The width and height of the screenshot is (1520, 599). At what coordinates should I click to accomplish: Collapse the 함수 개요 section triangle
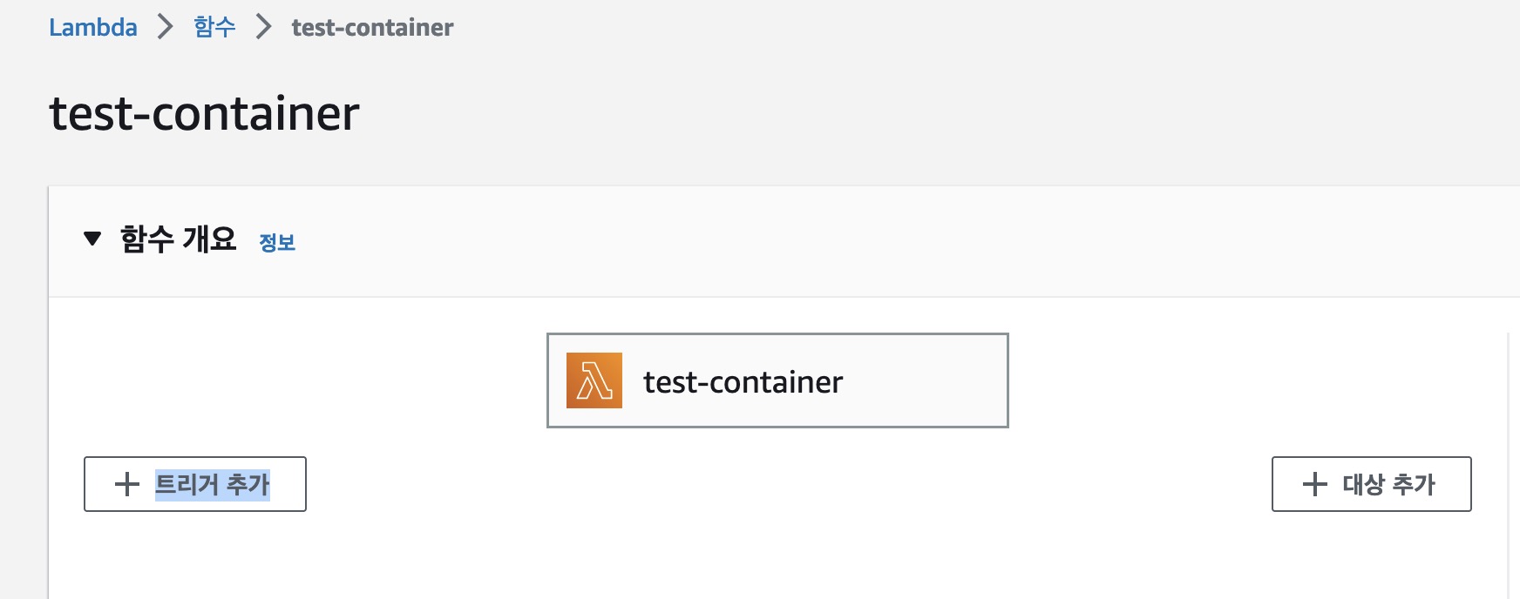pyautogui.click(x=92, y=239)
